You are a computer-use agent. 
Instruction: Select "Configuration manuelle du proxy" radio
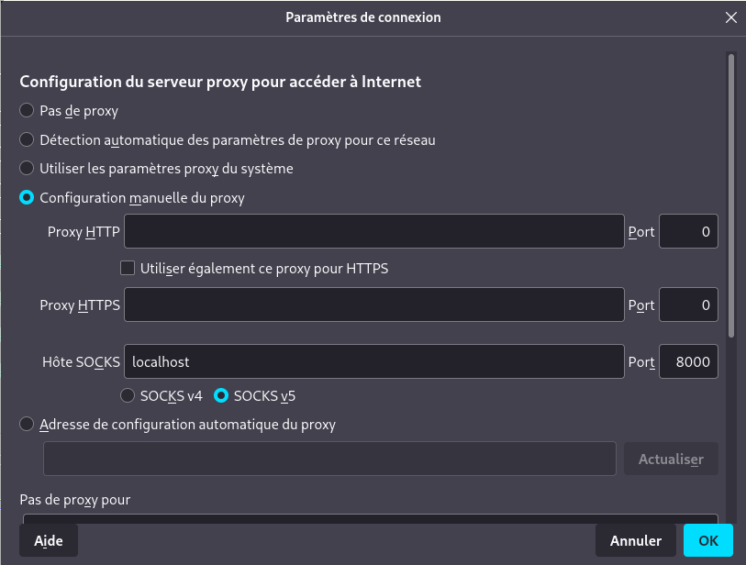[28, 198]
